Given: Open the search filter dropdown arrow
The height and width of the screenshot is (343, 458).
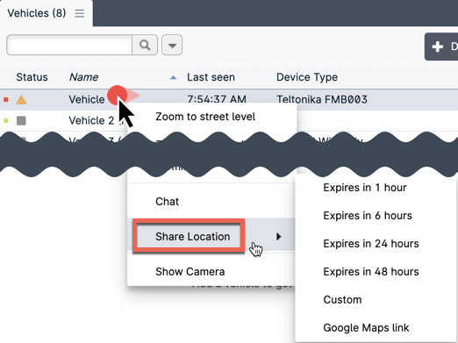Looking at the screenshot, I should [172, 45].
